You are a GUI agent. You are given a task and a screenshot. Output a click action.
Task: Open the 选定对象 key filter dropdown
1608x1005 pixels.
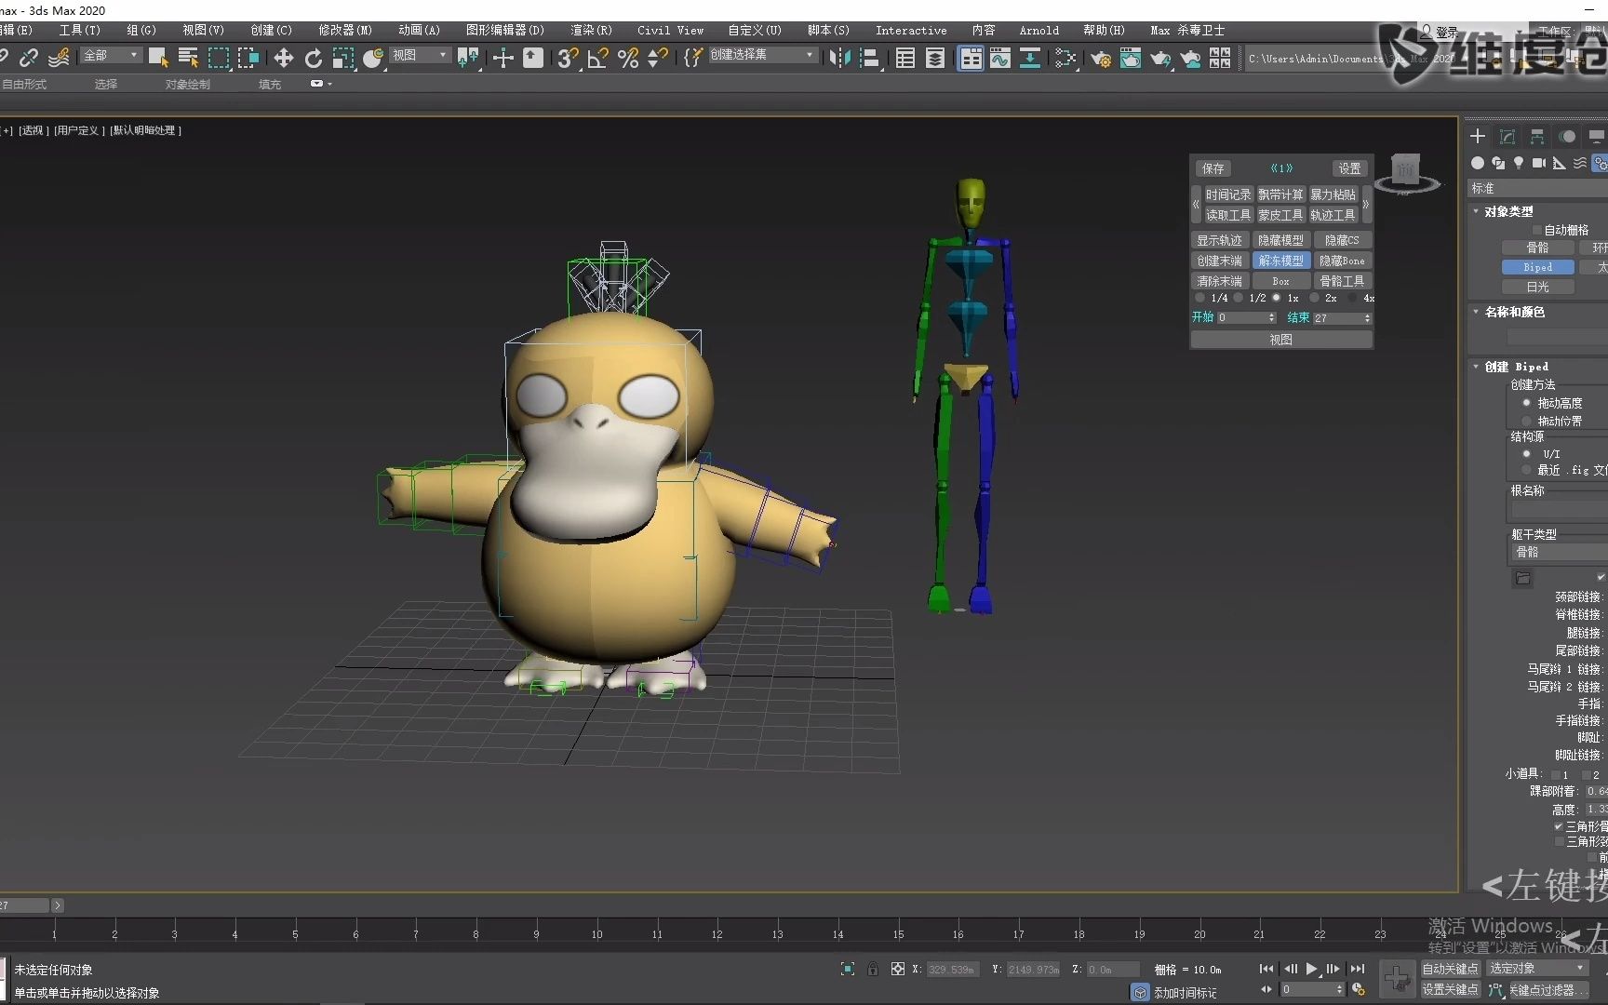click(x=1537, y=969)
